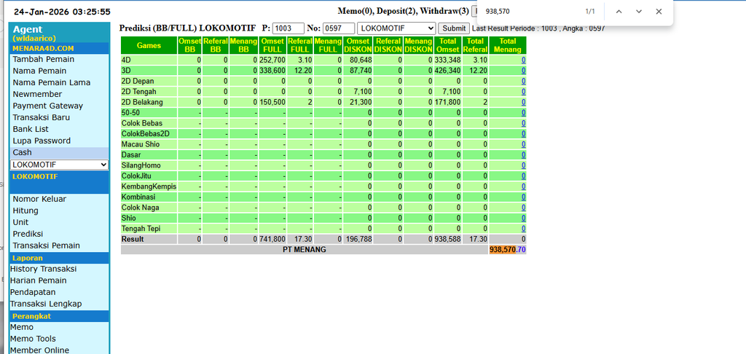
Task: Click the highlighted PT MENANG value 938,570
Action: (503, 249)
